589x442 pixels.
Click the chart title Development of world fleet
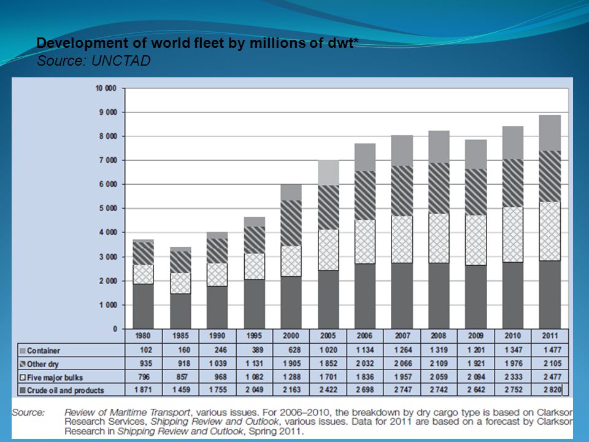click(x=195, y=43)
